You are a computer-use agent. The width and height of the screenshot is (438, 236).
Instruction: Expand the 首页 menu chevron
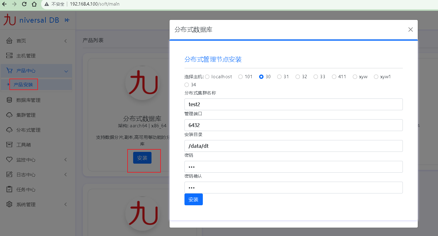point(66,41)
